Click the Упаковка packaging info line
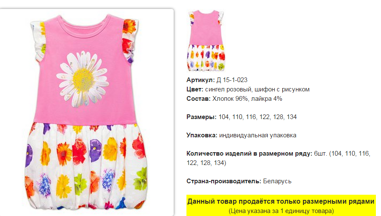This screenshot has width=381, height=216. coord(241,135)
